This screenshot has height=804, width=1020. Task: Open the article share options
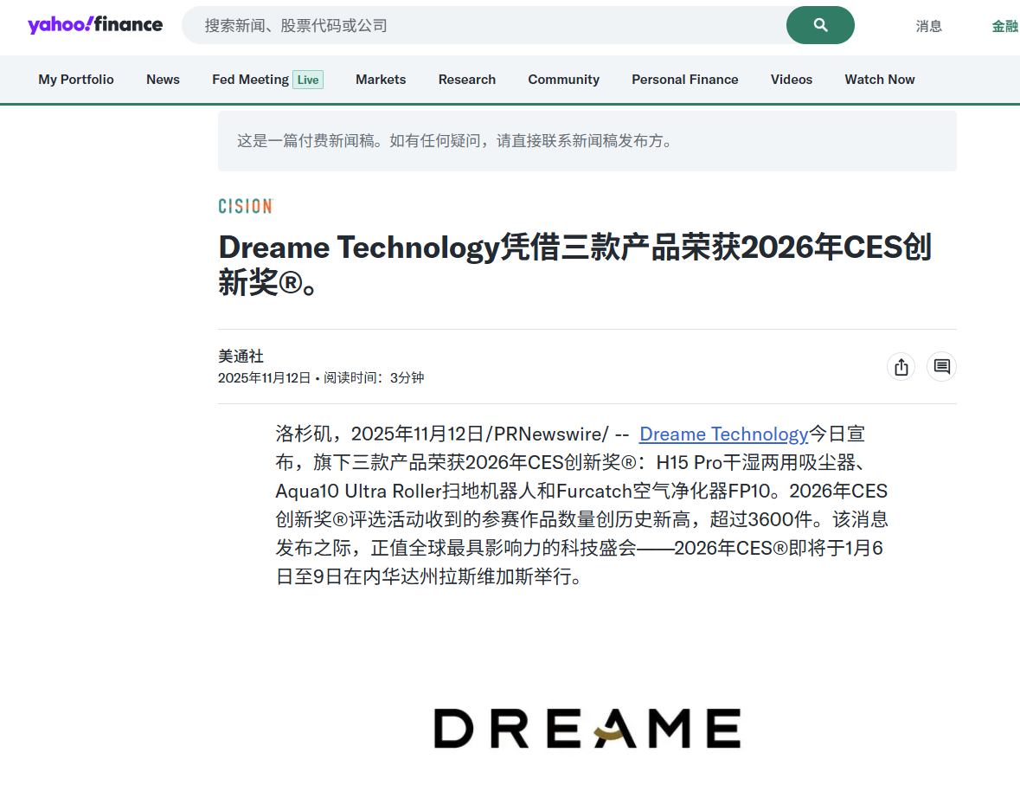tap(901, 367)
